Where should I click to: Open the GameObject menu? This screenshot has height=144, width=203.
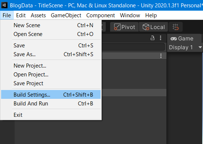[x=66, y=15]
